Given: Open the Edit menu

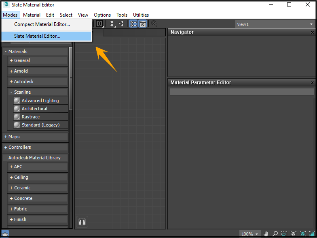Looking at the screenshot, I should (x=50, y=15).
